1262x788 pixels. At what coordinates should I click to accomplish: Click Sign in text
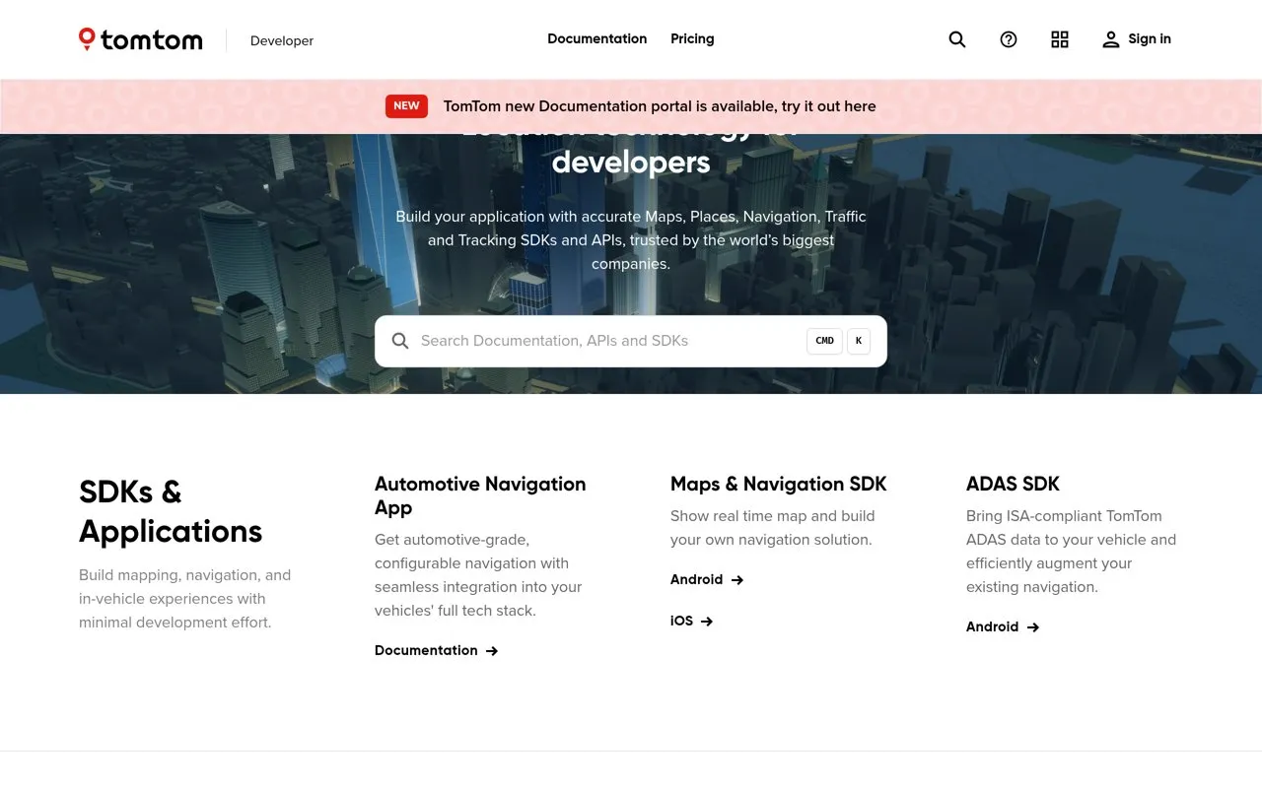1150,39
